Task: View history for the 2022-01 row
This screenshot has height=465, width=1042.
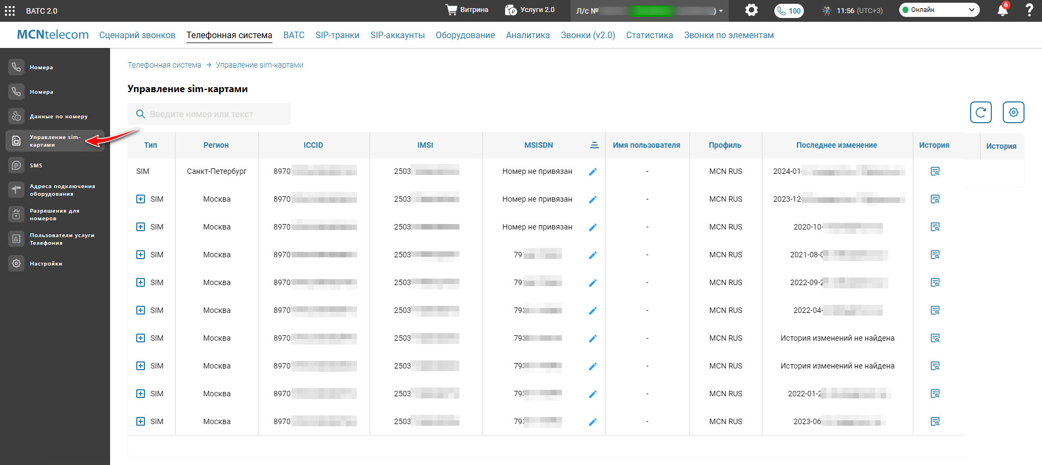Action: coord(935,394)
